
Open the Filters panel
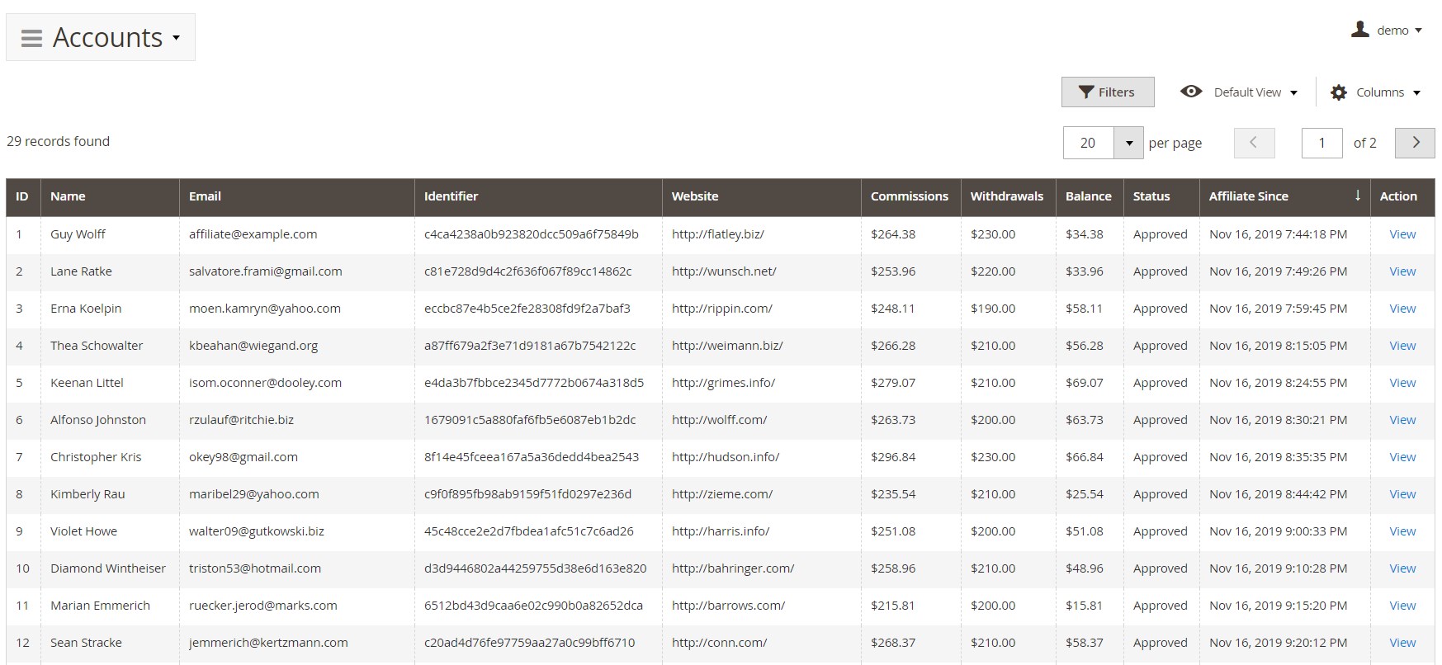(1107, 92)
